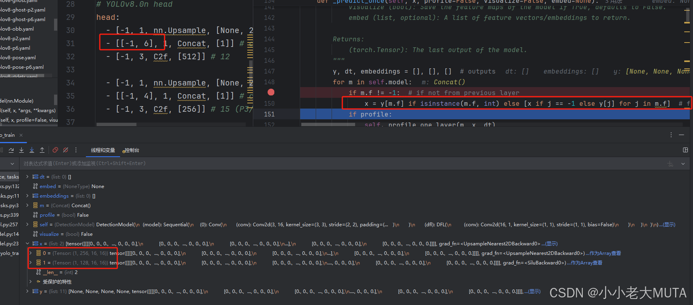Open the View Breakpoints icon

click(55, 150)
